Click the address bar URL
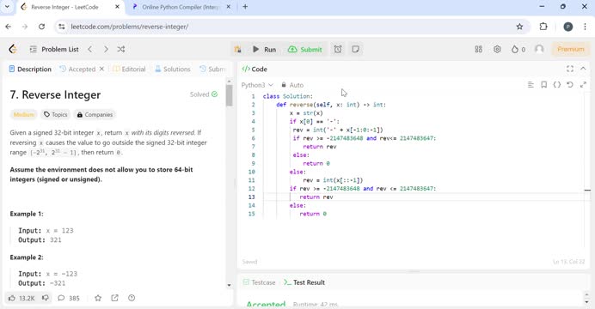 [x=129, y=27]
